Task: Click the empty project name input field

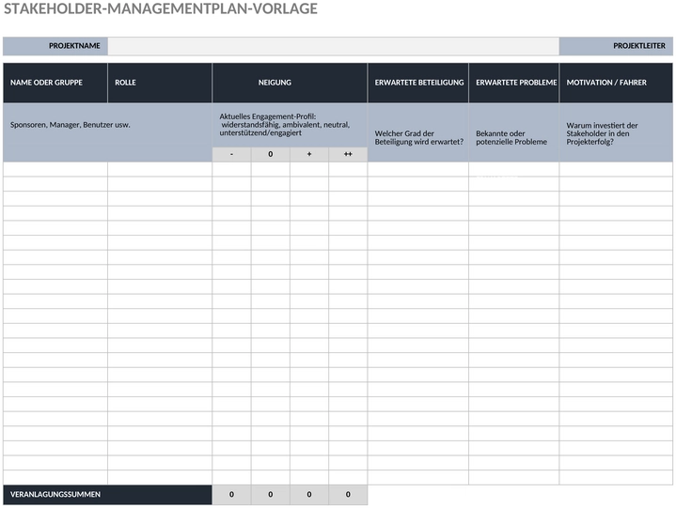Action: coord(333,46)
